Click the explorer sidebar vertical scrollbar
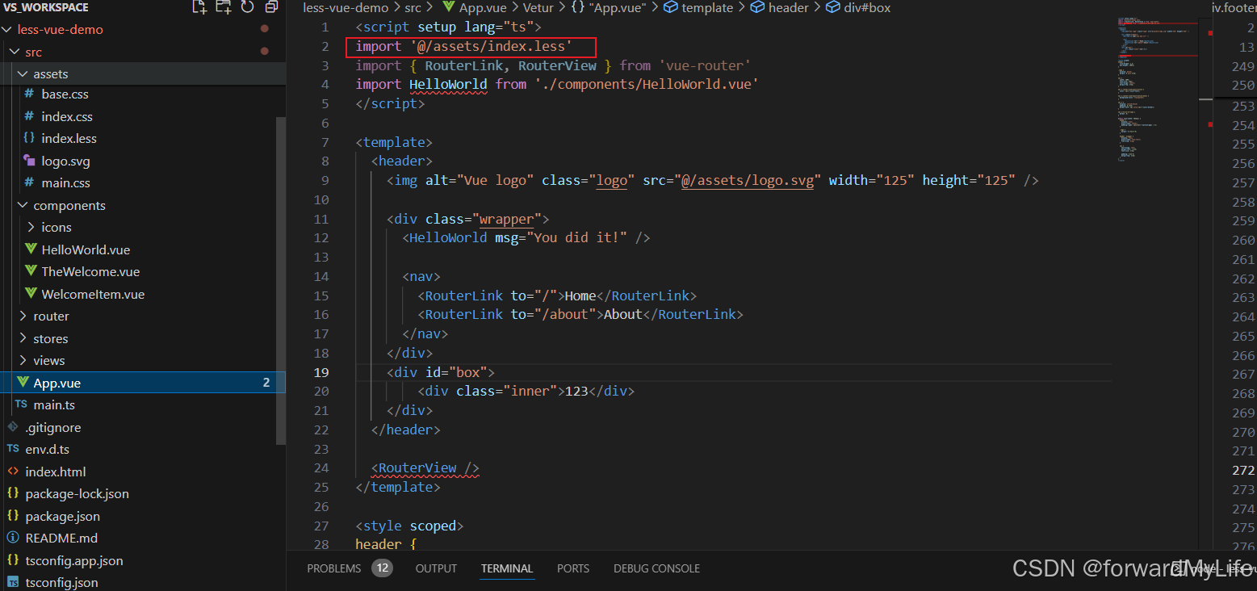Screen dimensions: 1257x591 click(280, 281)
